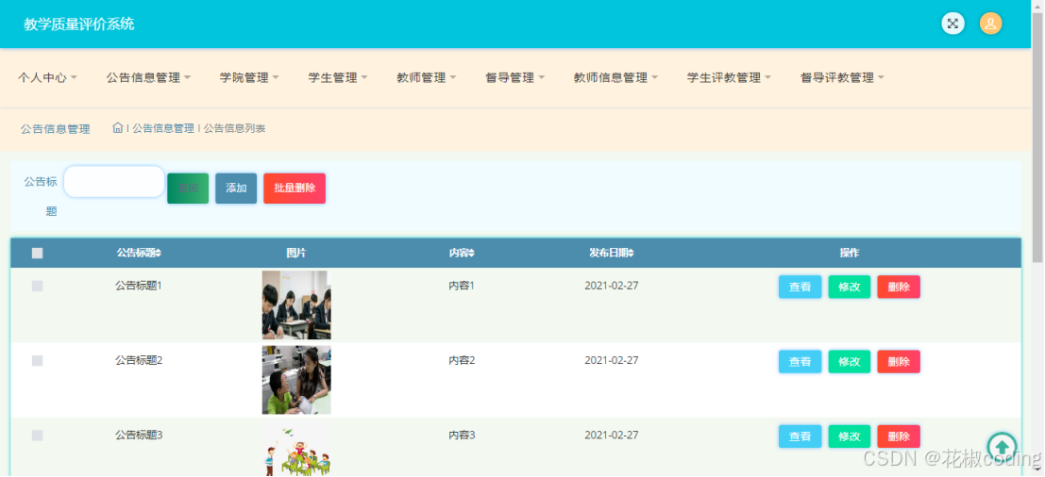The width and height of the screenshot is (1045, 477).
Task: Click 查看 for 公告标题1
Action: [800, 287]
